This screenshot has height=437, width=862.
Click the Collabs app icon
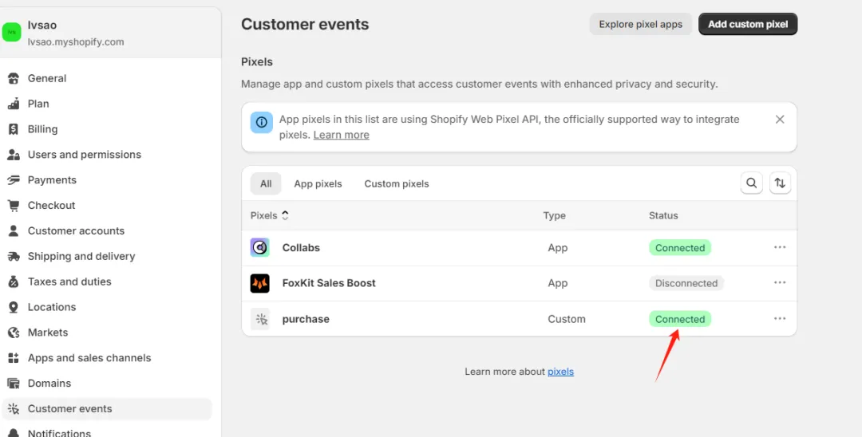260,247
